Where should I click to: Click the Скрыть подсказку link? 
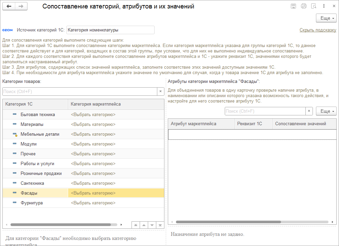click(318, 30)
